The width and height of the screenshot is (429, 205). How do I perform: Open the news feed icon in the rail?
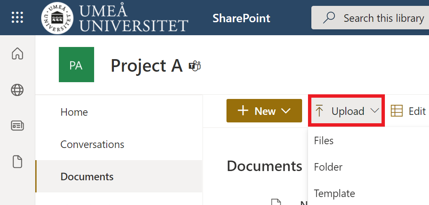[x=18, y=126]
